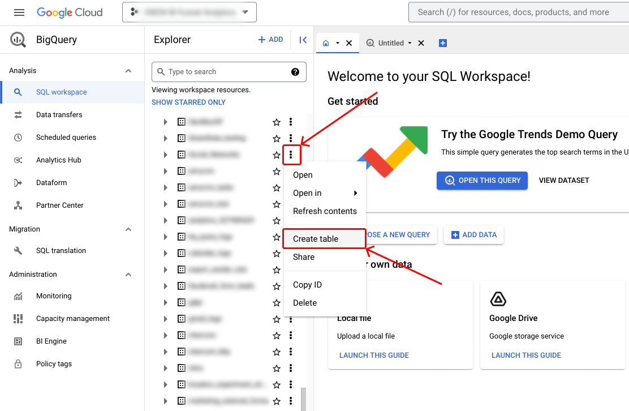Open the Explorer search help icon
Image resolution: width=629 pixels, height=411 pixels.
295,72
